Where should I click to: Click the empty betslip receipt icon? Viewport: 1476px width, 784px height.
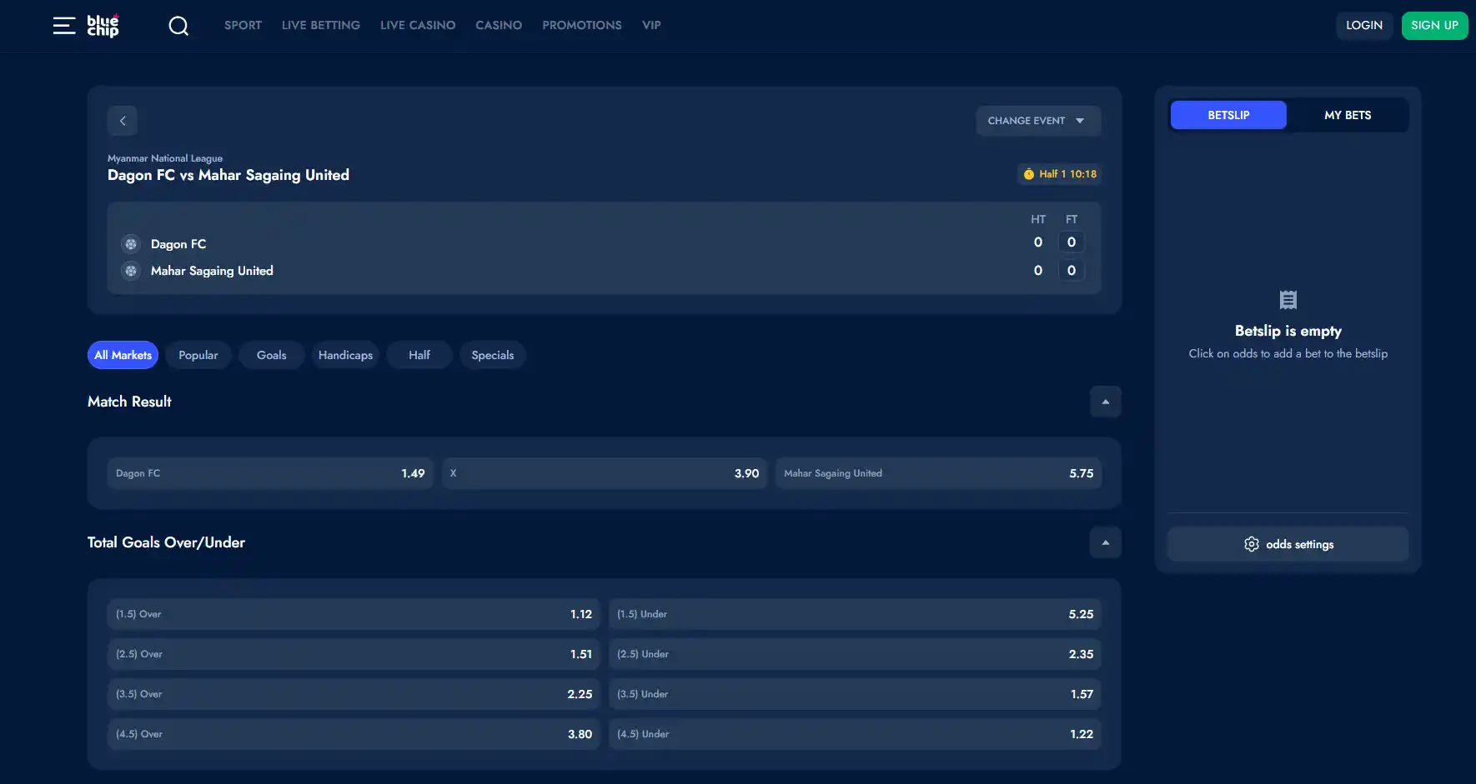[1288, 300]
